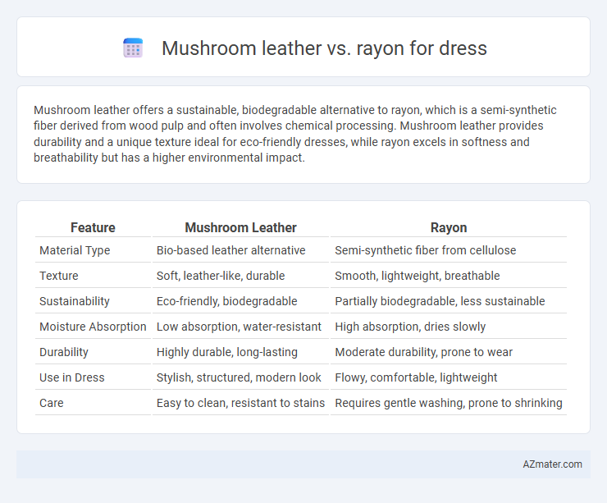This screenshot has height=503, width=607.
Task: Click 'Stylish, structured, modern look' cell
Action: coord(239,377)
